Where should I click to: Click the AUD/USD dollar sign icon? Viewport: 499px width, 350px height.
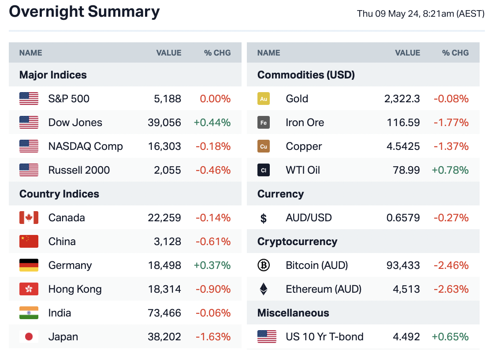[x=264, y=218]
